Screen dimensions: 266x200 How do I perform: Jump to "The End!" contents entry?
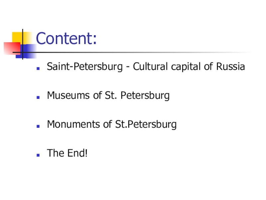click(67, 154)
